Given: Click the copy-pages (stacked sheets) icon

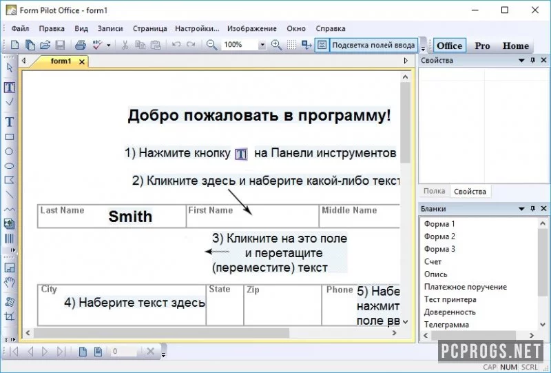Looking at the screenshot, I should coord(30,45).
